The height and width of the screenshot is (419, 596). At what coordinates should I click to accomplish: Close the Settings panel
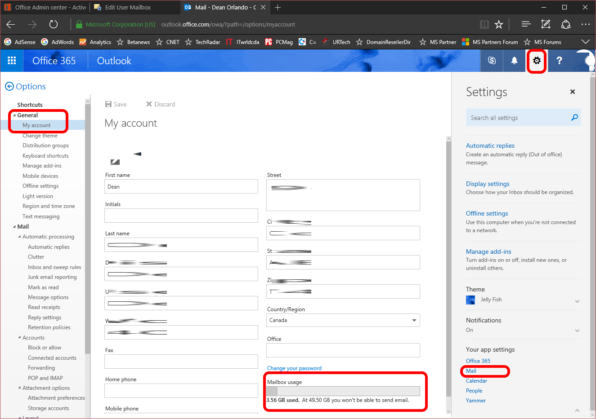[572, 92]
